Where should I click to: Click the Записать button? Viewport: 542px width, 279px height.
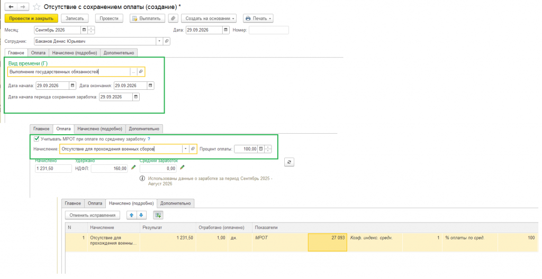(75, 18)
